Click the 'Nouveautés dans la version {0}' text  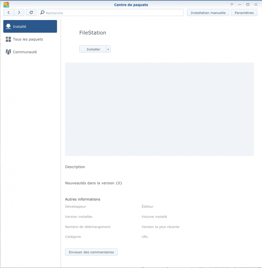pos(94,183)
